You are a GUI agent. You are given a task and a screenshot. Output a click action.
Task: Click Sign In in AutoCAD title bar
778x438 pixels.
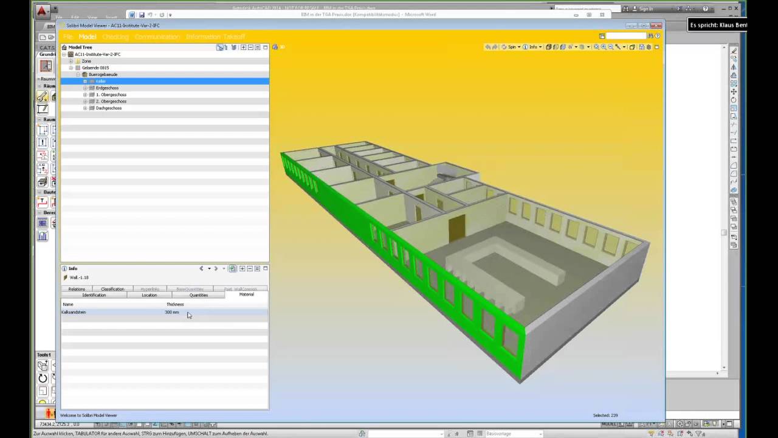[646, 9]
